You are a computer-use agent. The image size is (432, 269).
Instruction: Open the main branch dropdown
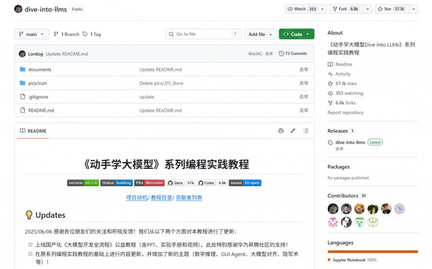pyautogui.click(x=32, y=34)
